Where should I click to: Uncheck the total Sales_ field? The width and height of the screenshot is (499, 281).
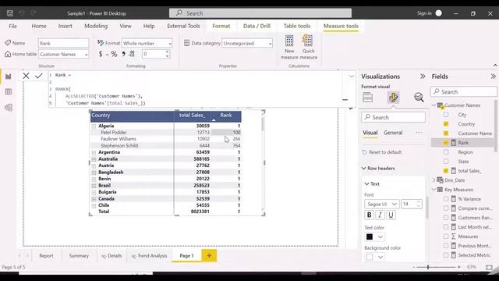coord(446,171)
